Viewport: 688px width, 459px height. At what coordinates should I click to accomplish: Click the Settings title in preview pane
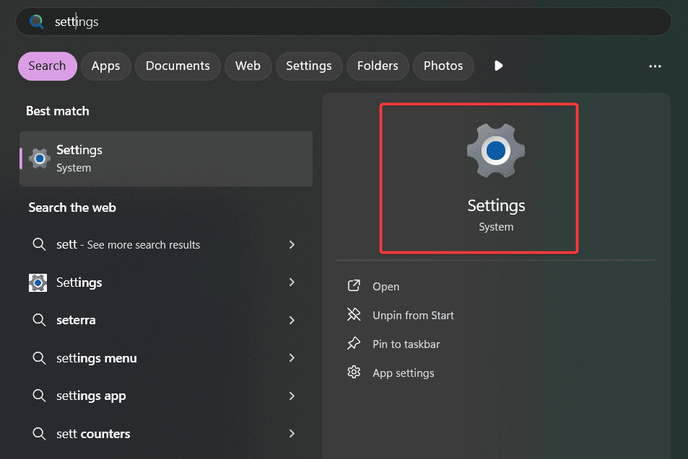(x=496, y=205)
